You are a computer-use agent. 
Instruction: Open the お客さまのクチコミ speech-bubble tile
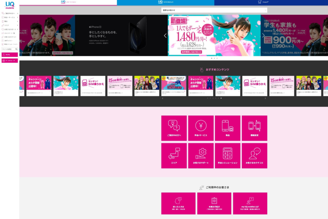254,156
